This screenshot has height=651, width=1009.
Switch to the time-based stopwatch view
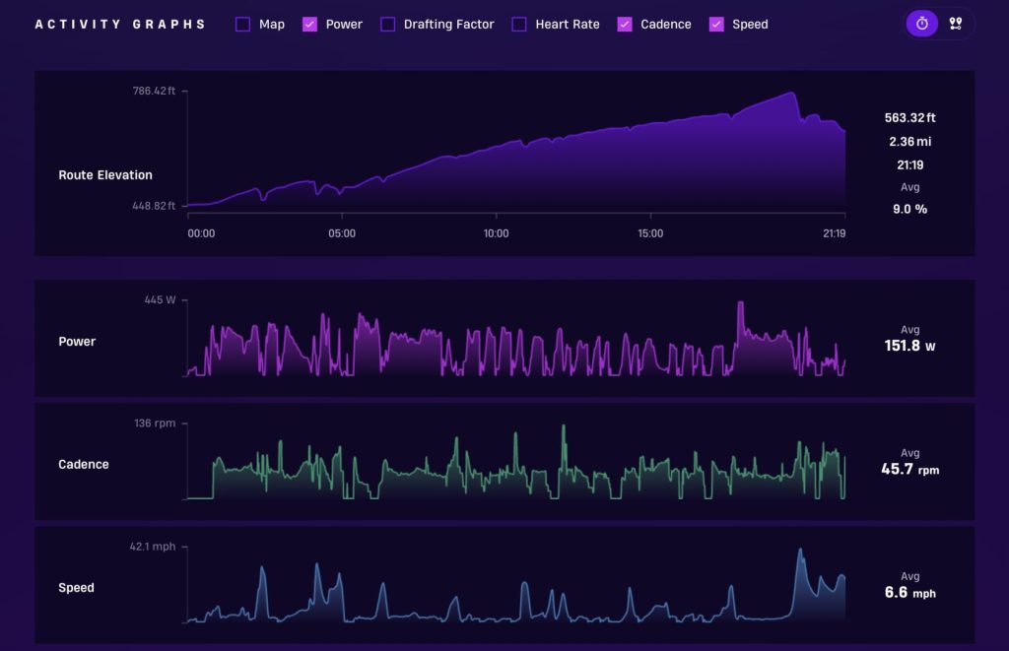tap(921, 24)
